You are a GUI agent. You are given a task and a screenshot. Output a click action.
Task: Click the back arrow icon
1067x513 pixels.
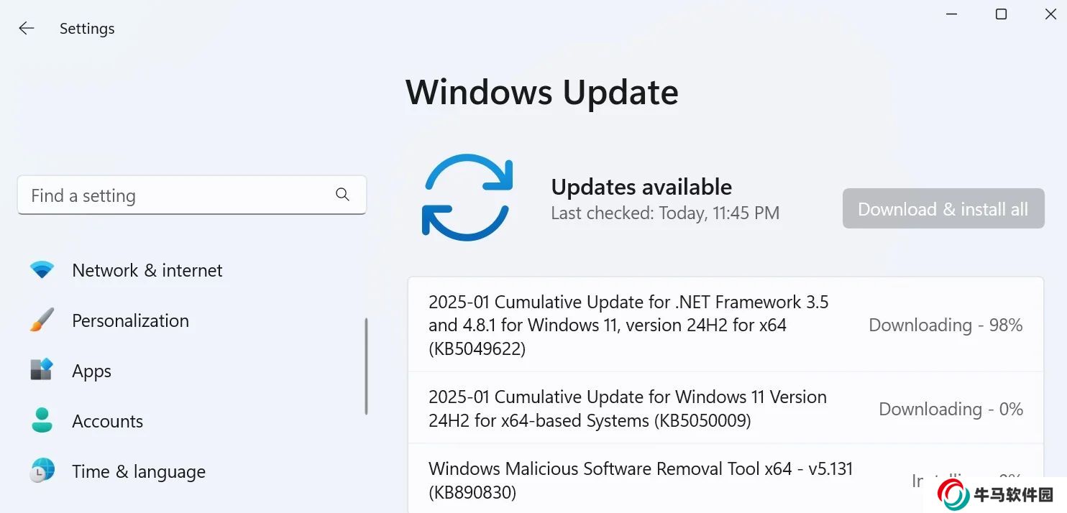(x=27, y=29)
